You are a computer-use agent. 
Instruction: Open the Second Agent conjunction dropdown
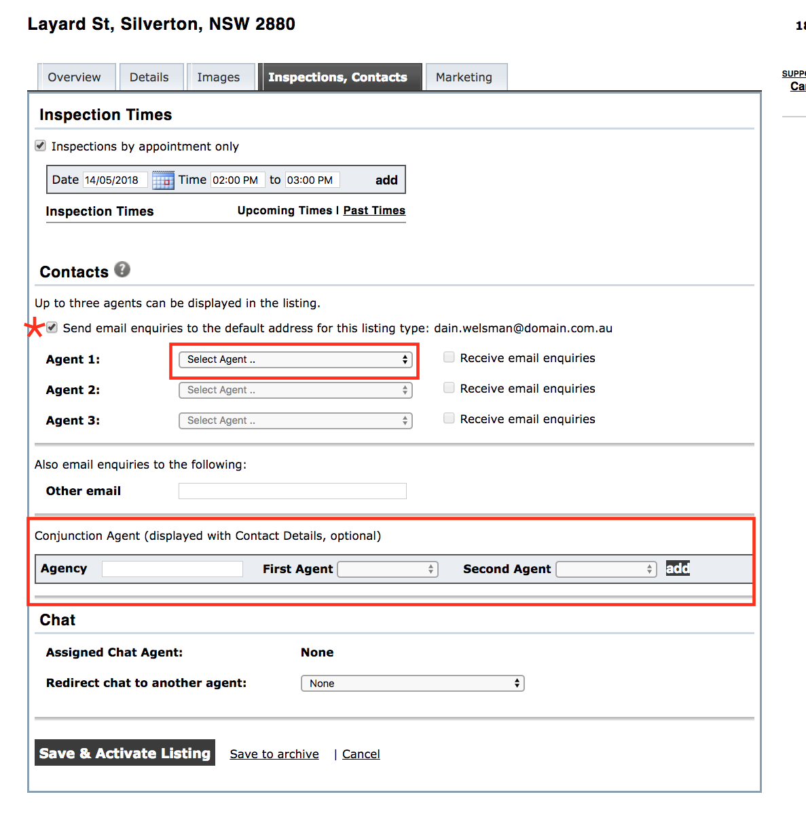(x=606, y=570)
